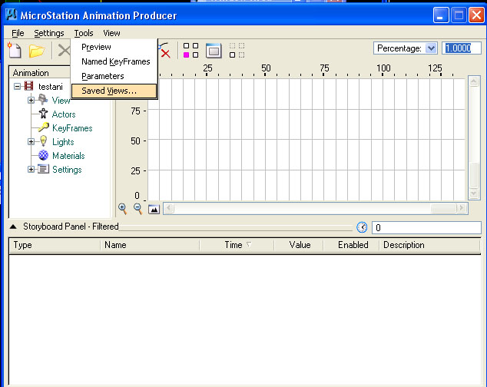Click the KeyFrames key icon
Viewport: 487px width, 387px height.
point(44,127)
